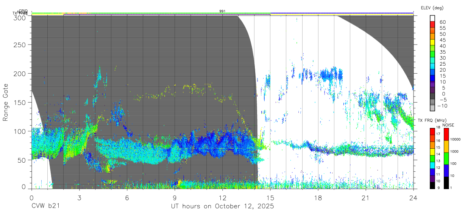Click the ELEV color bar label '45'
Image resolution: width=465 pixels, height=214 pixels.
click(442, 40)
